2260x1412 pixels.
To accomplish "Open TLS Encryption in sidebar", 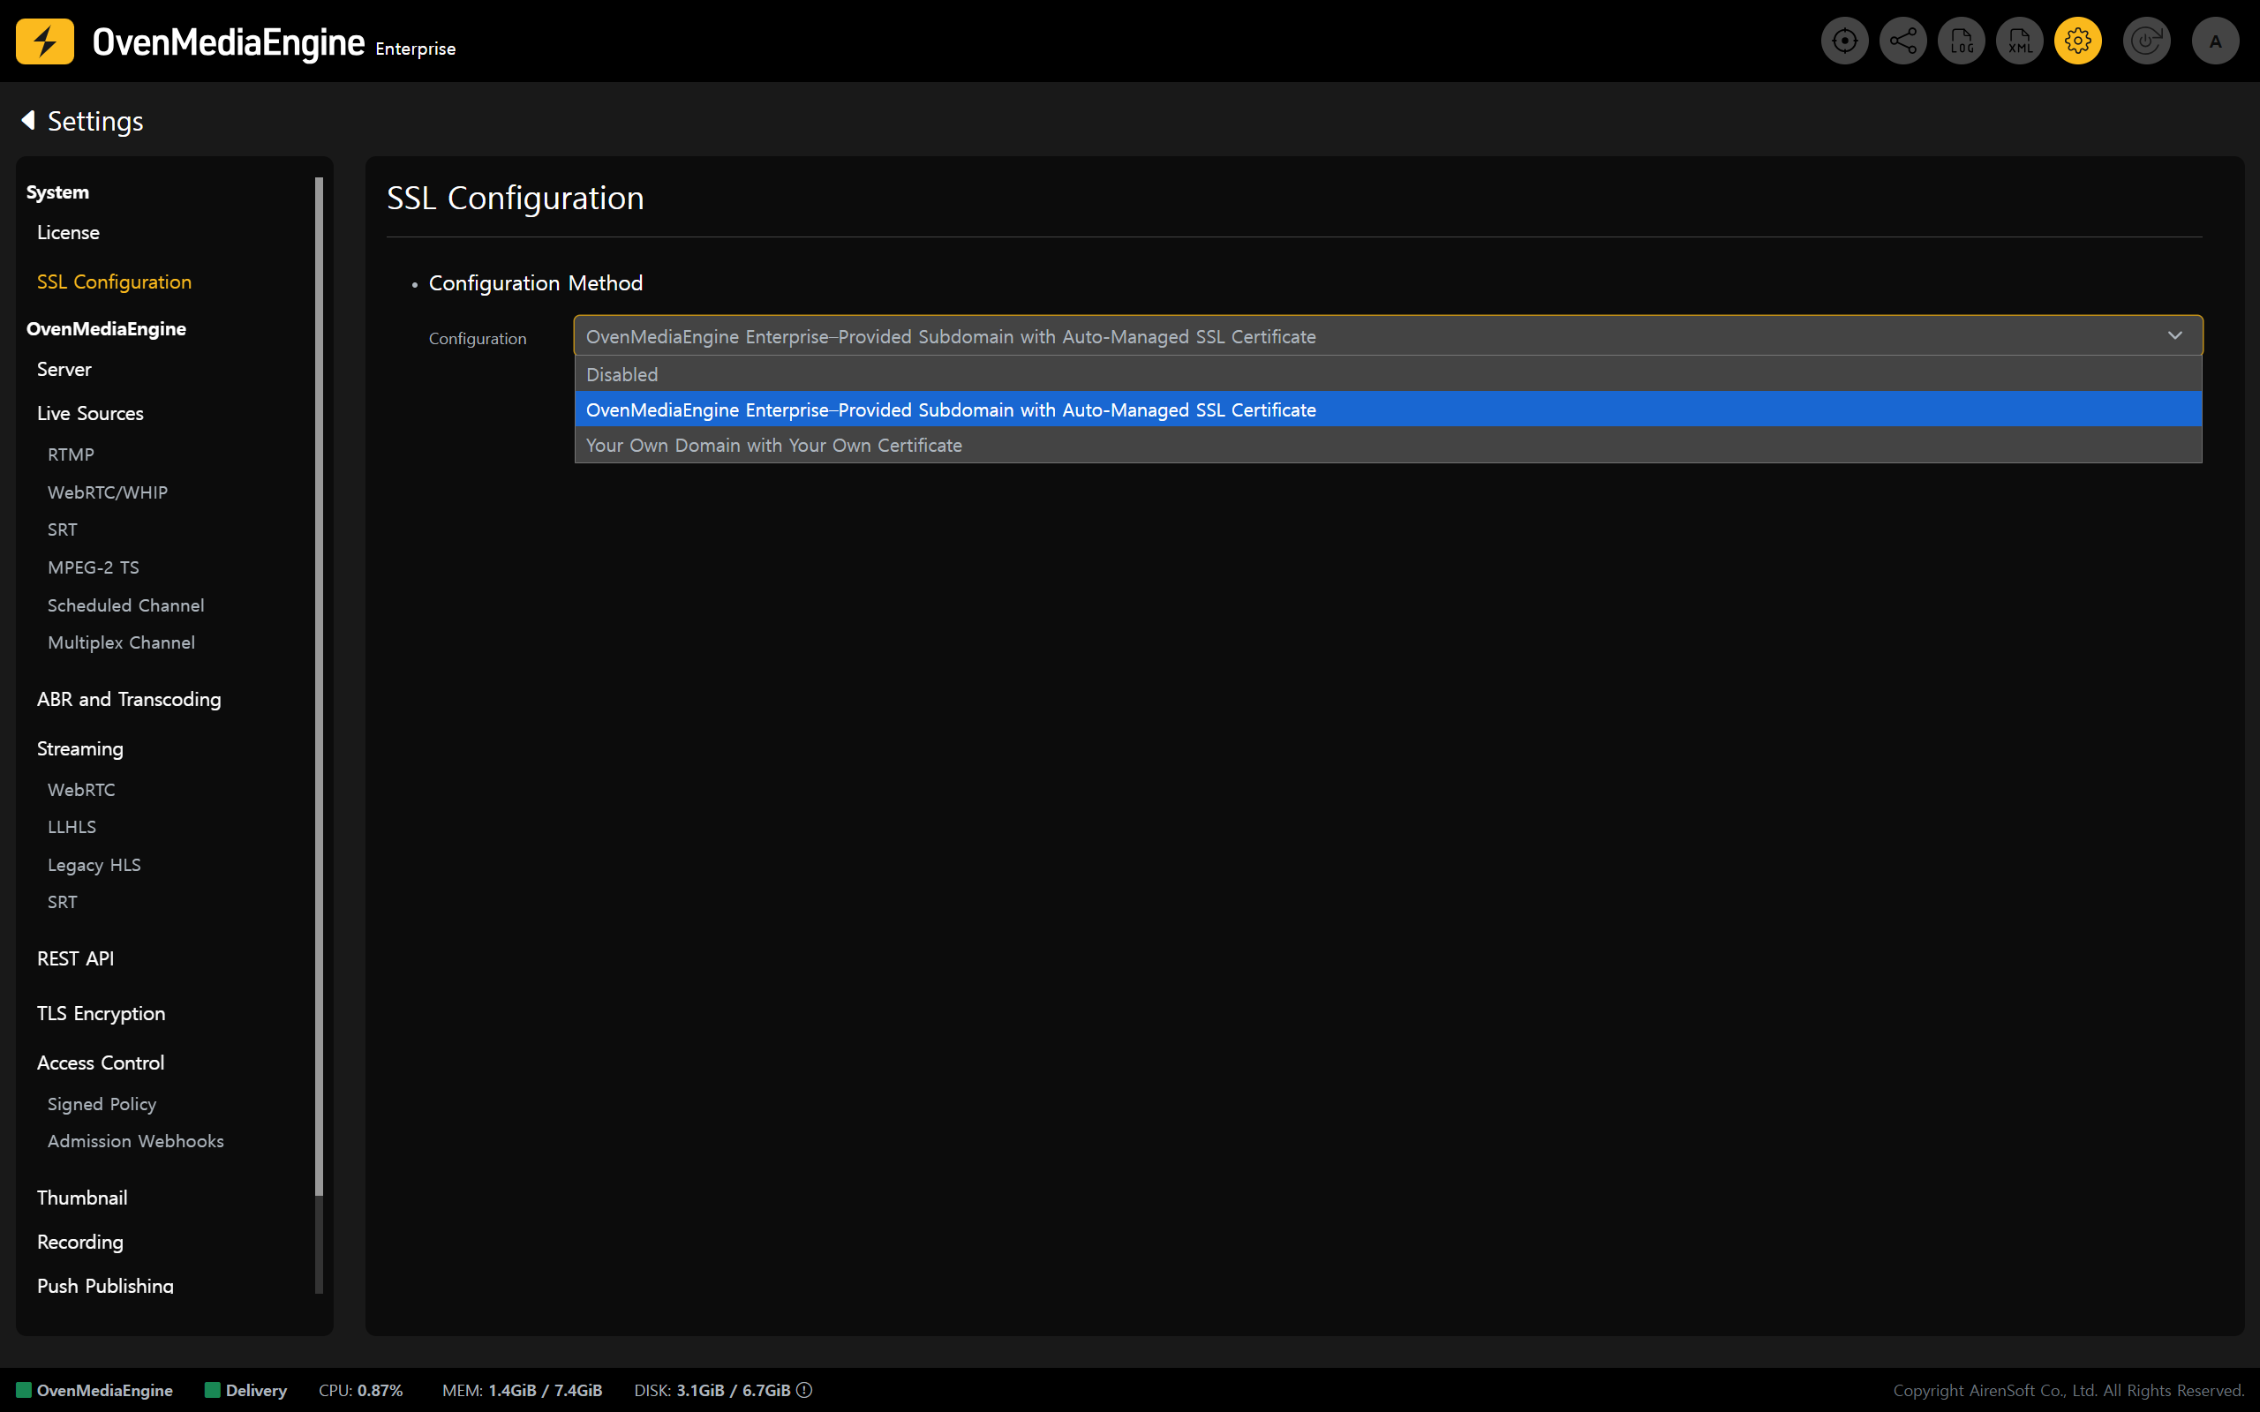I will [x=101, y=1013].
